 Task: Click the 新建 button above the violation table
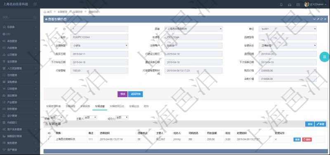321,124
